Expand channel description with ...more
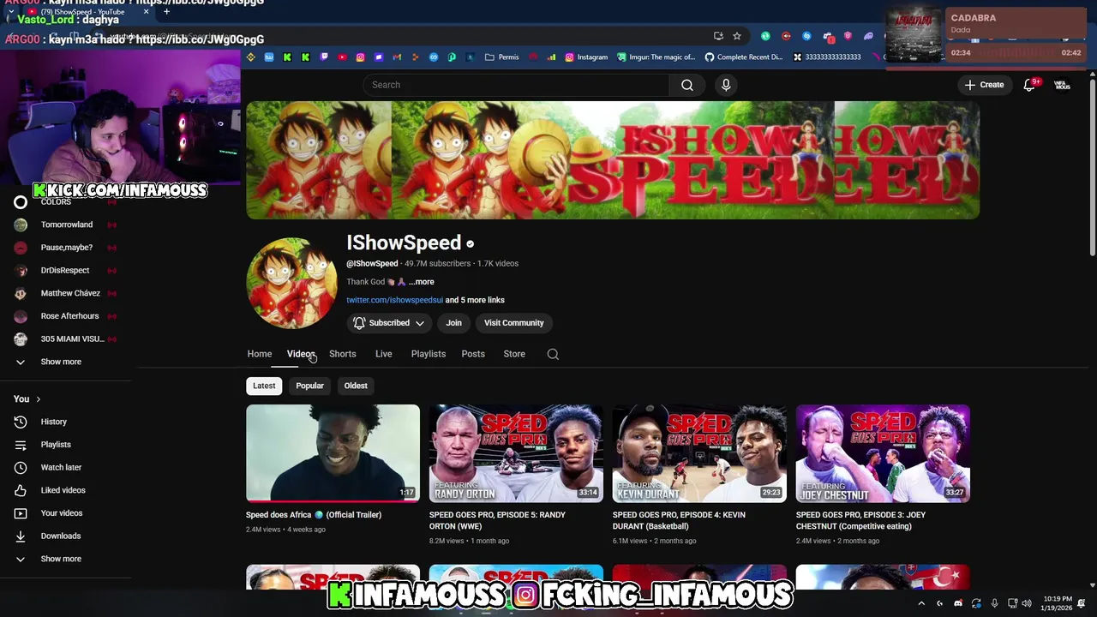The height and width of the screenshot is (617, 1097). coord(421,282)
